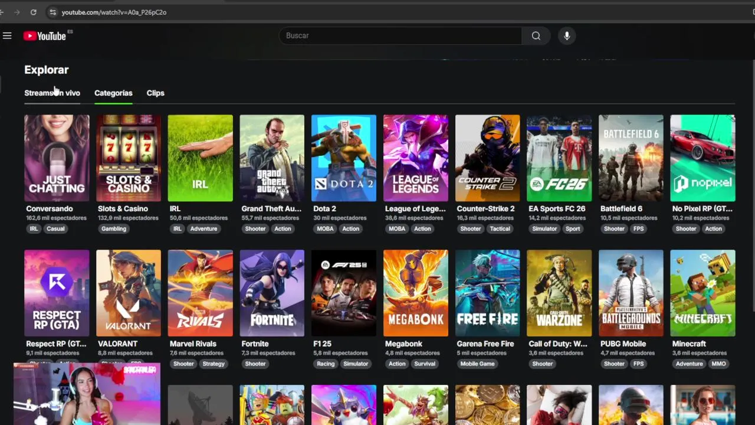The image size is (755, 425).
Task: Click the Marvel Rivals title link
Action: click(x=193, y=344)
